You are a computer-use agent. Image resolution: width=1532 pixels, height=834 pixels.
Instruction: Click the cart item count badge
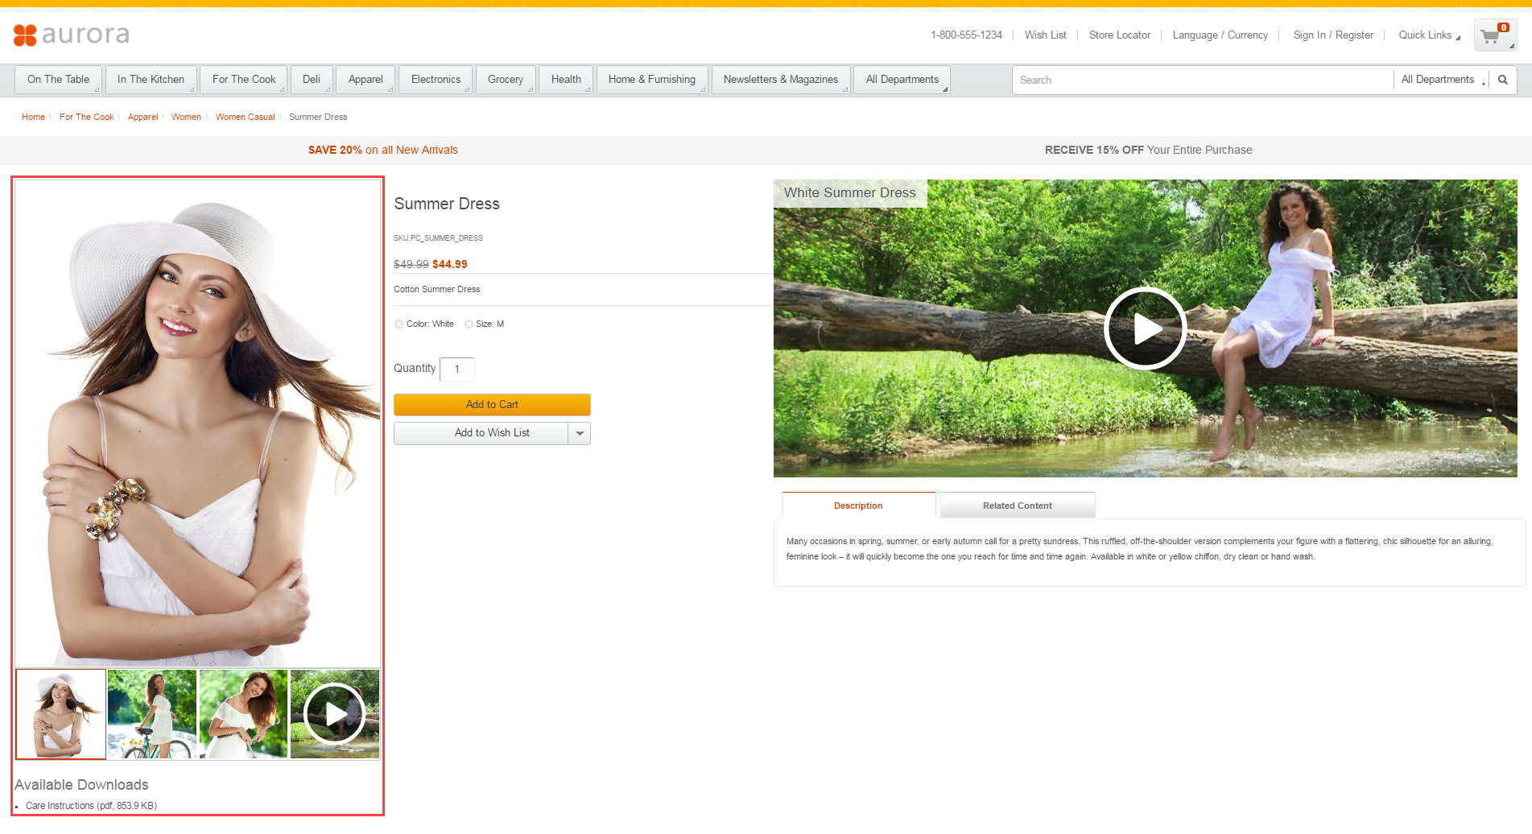(x=1502, y=27)
